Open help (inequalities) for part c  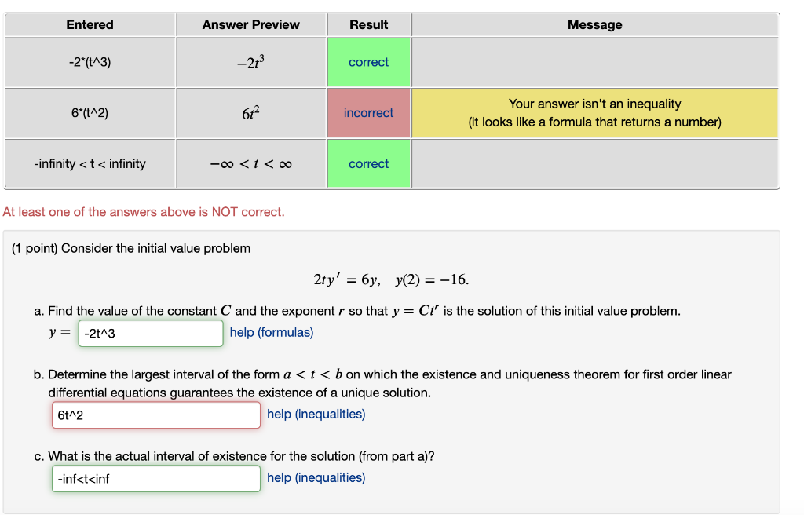point(316,477)
